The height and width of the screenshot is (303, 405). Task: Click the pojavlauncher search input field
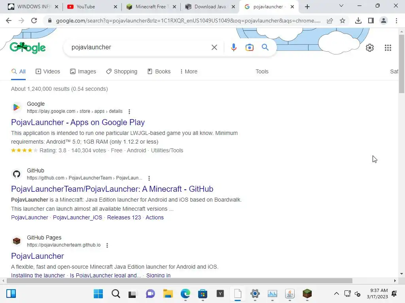(x=140, y=47)
